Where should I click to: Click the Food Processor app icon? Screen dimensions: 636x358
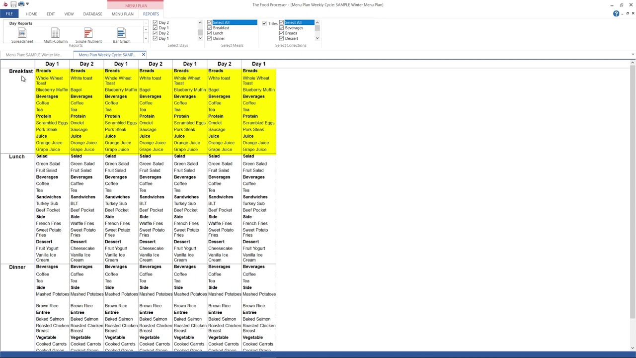[5, 4]
